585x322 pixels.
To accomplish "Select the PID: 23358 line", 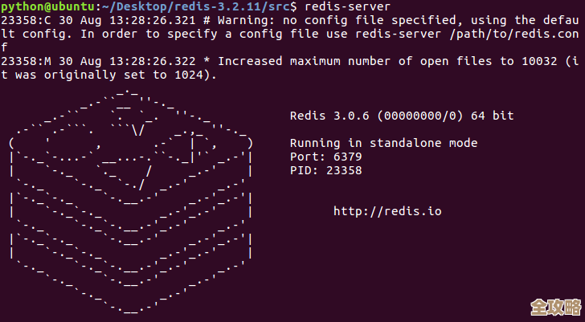I will tap(326, 170).
